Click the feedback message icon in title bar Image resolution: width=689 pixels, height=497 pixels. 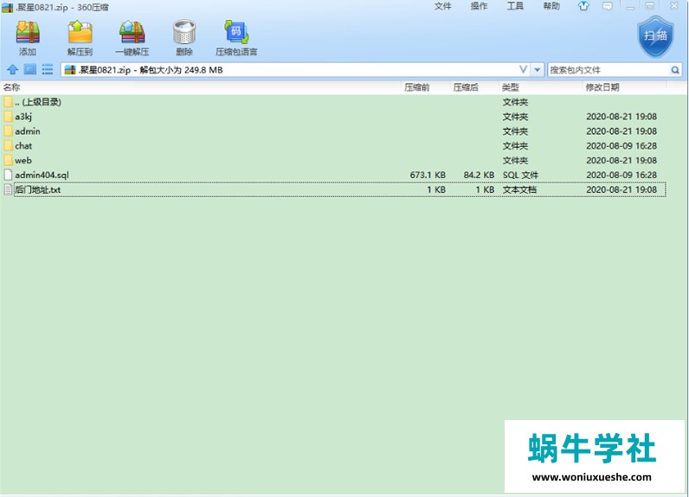608,6
